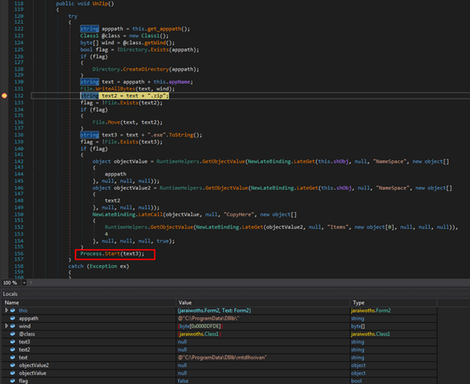Sort Locals by the Type column

pos(394,303)
